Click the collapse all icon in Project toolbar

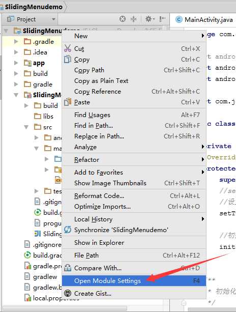[x=133, y=19]
